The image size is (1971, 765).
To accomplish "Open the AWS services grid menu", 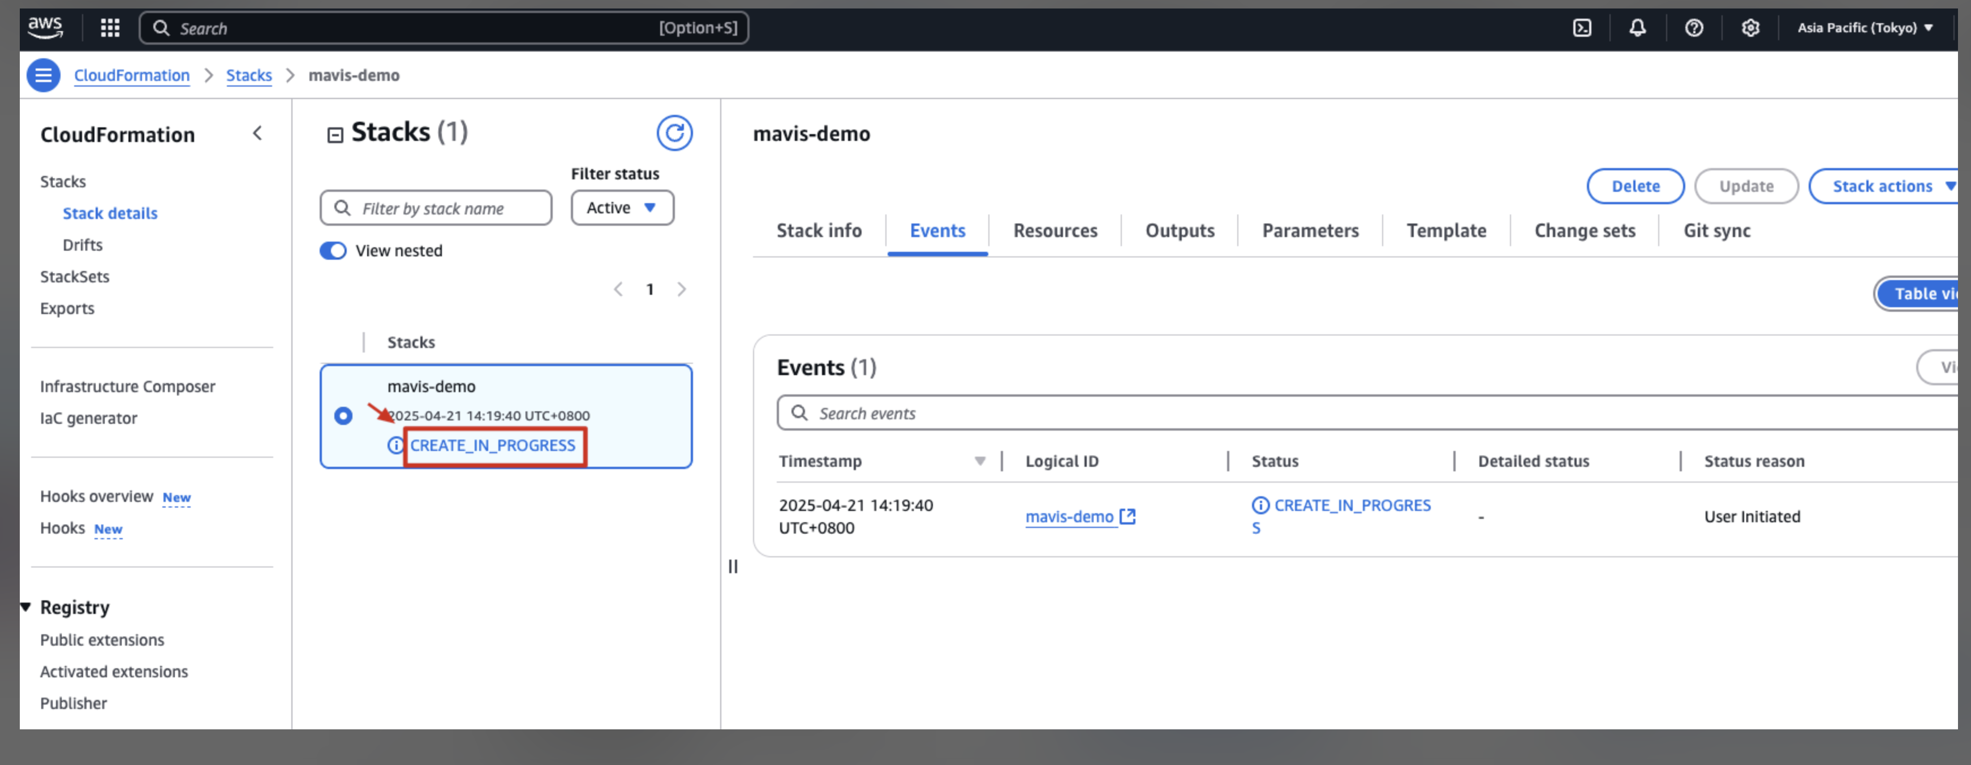I will pyautogui.click(x=110, y=28).
